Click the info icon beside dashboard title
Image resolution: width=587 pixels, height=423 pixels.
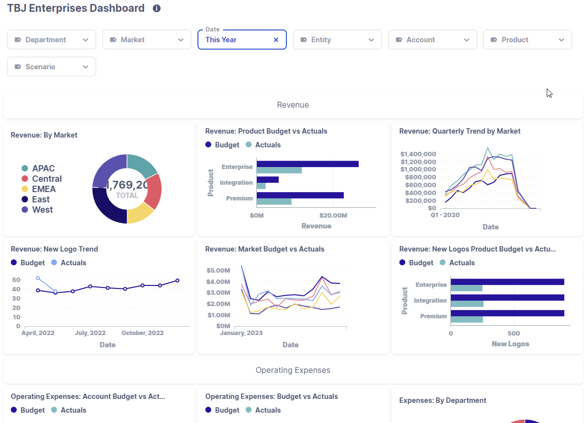(x=157, y=8)
